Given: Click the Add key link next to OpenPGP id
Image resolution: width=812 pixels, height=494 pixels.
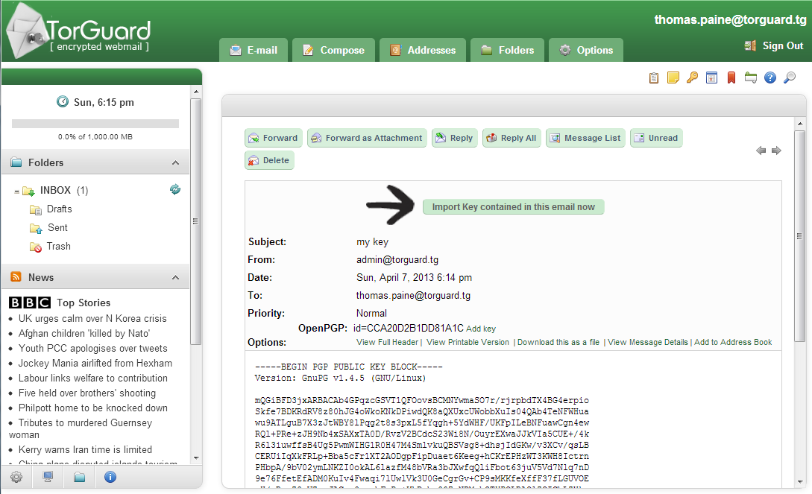Looking at the screenshot, I should pyautogui.click(x=481, y=329).
